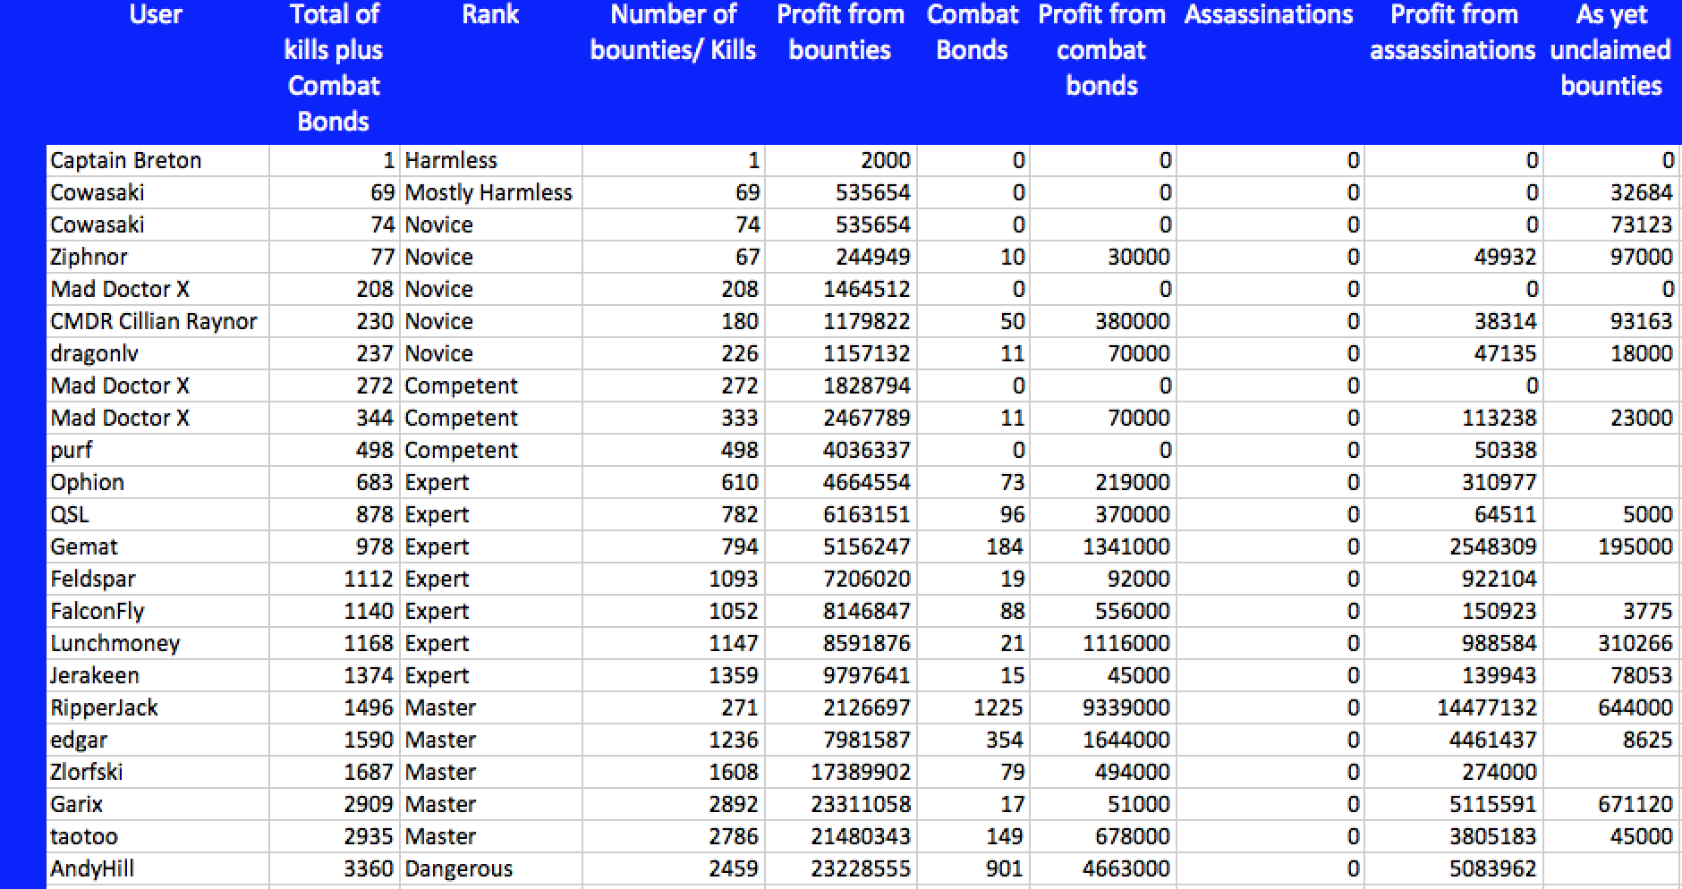Select the 'QSL' user cell

(x=157, y=514)
